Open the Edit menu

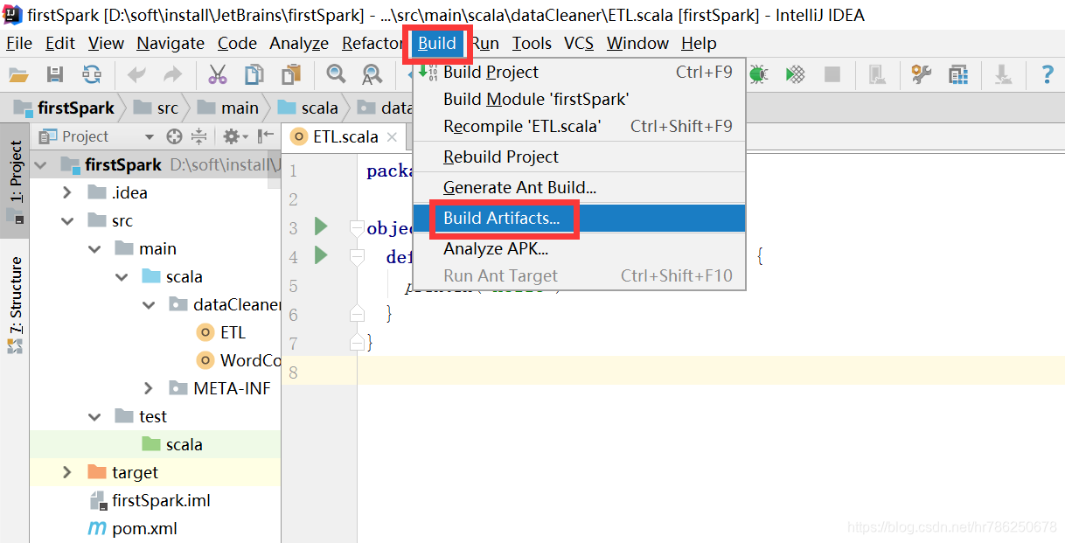click(x=60, y=43)
